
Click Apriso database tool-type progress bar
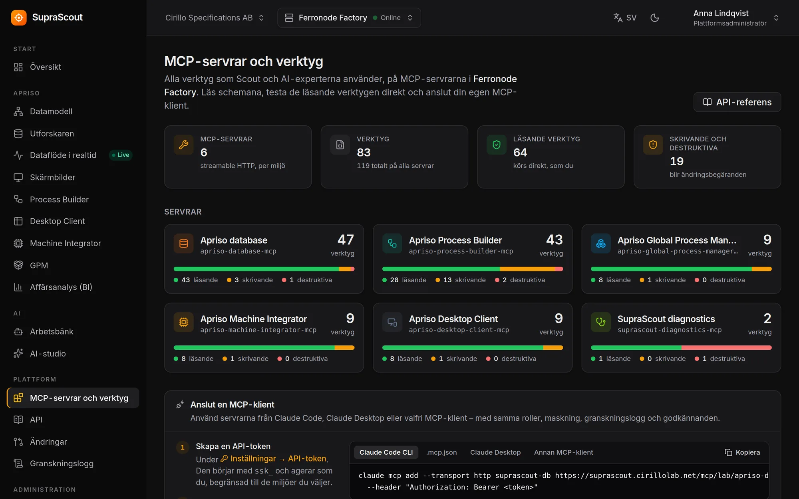pyautogui.click(x=264, y=269)
